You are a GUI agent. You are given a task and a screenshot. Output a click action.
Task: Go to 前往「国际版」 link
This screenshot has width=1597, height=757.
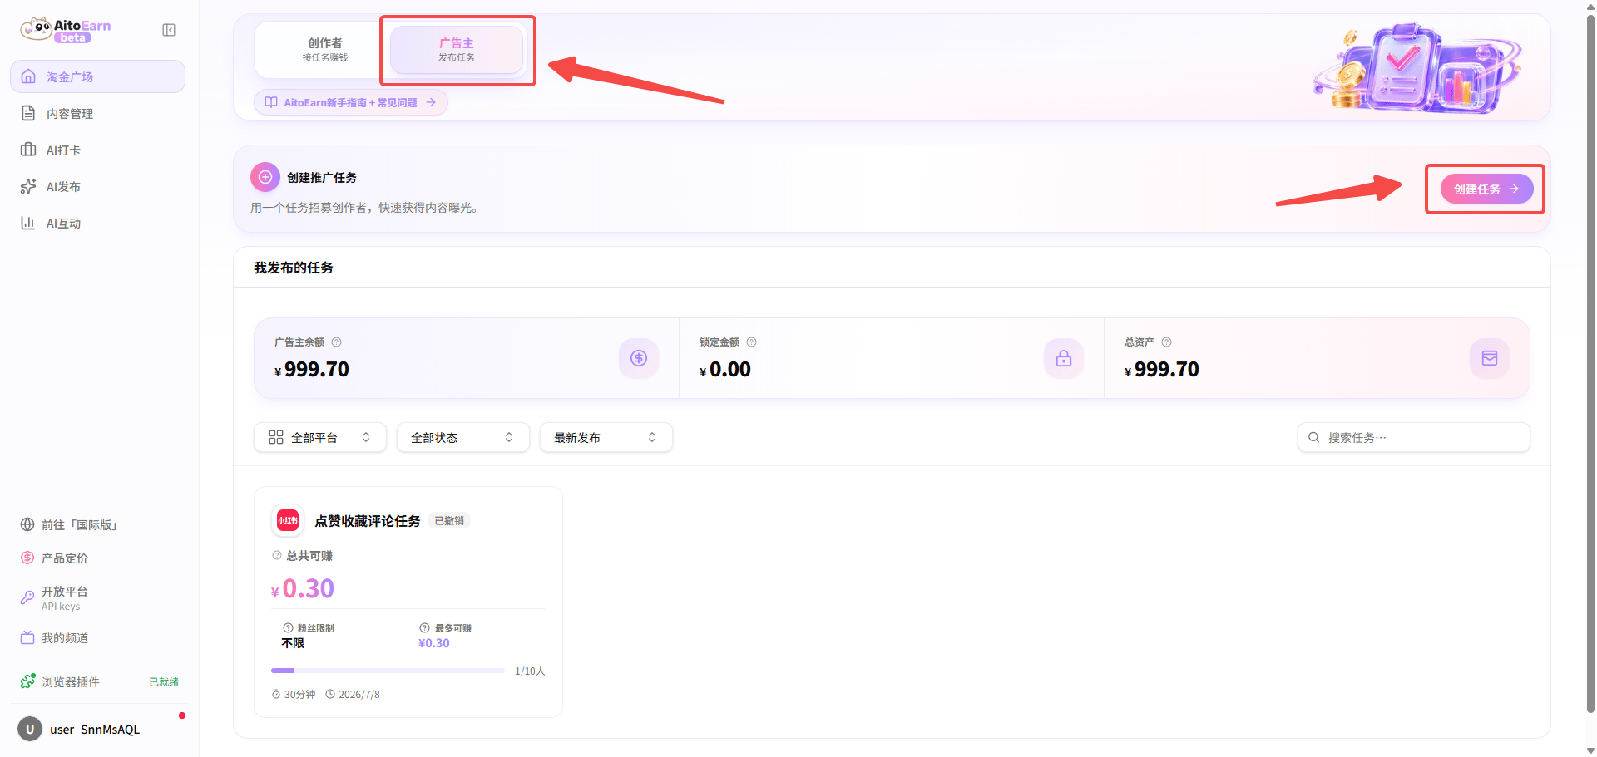[x=97, y=525]
